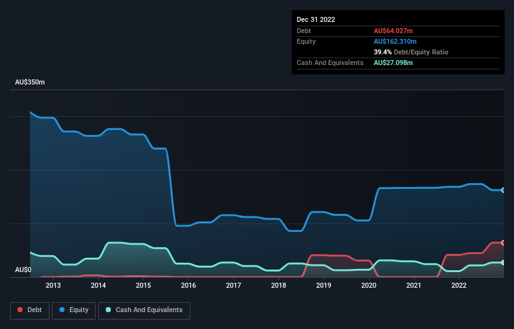
Task: Click the AU$0 y-axis label
Action: pos(23,270)
